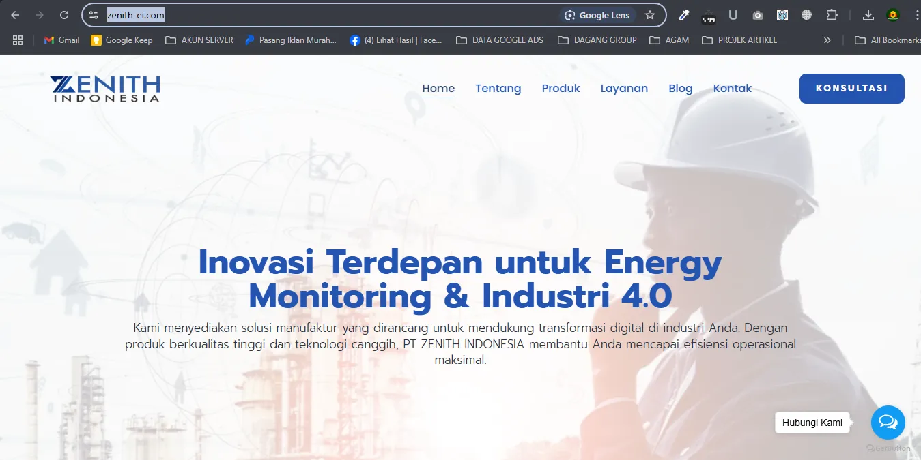The width and height of the screenshot is (921, 460).
Task: Click the eyedropper color picker extension
Action: pyautogui.click(x=683, y=15)
